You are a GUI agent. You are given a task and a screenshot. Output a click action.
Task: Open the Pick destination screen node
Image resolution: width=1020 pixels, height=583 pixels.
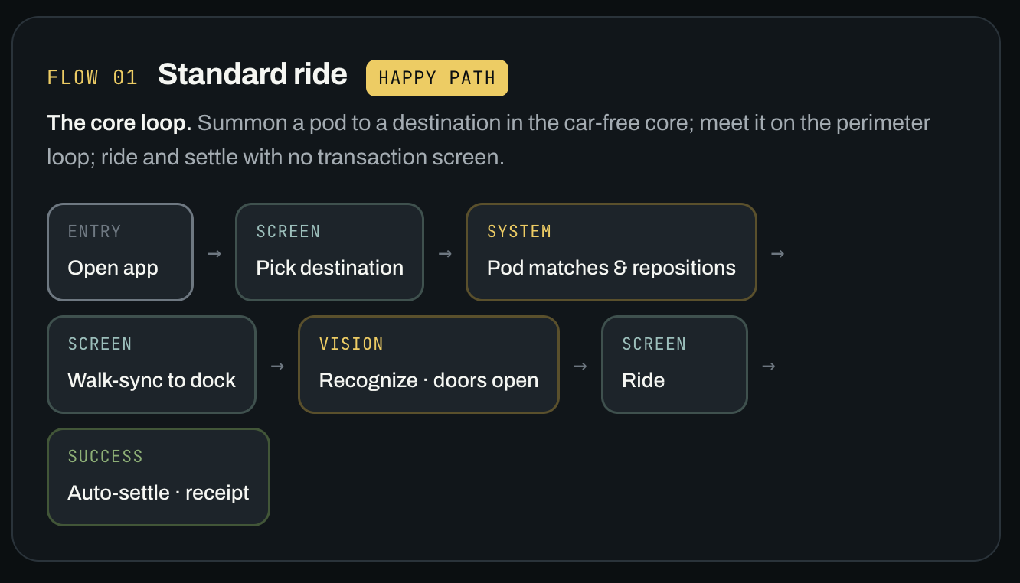click(x=329, y=252)
